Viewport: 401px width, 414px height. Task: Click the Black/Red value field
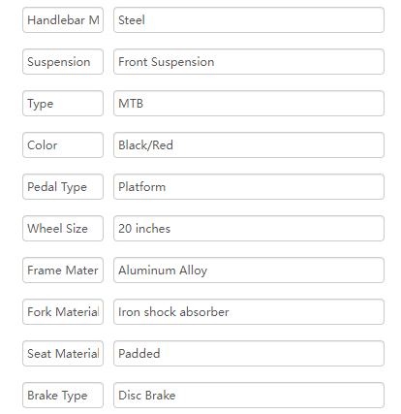click(249, 145)
